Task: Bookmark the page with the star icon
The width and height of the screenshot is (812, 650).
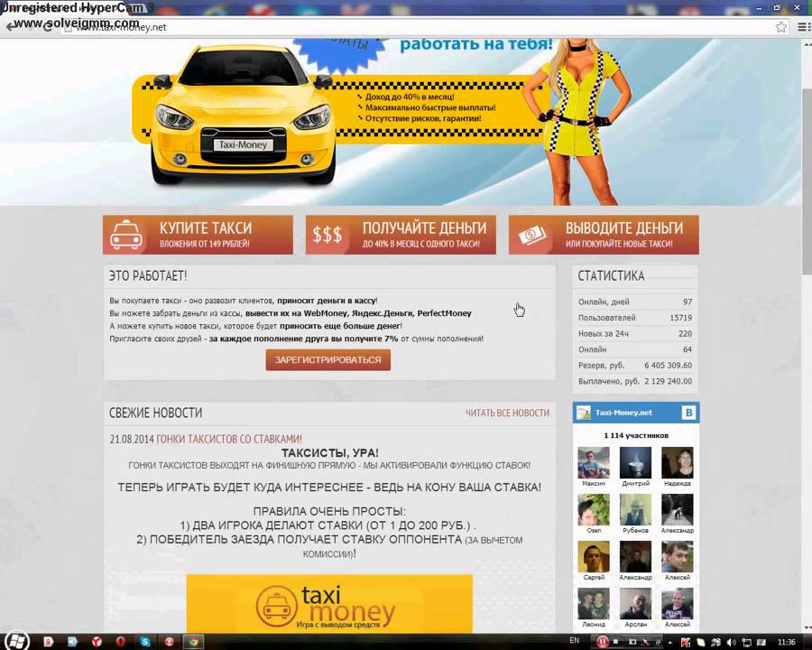Action: [x=781, y=27]
